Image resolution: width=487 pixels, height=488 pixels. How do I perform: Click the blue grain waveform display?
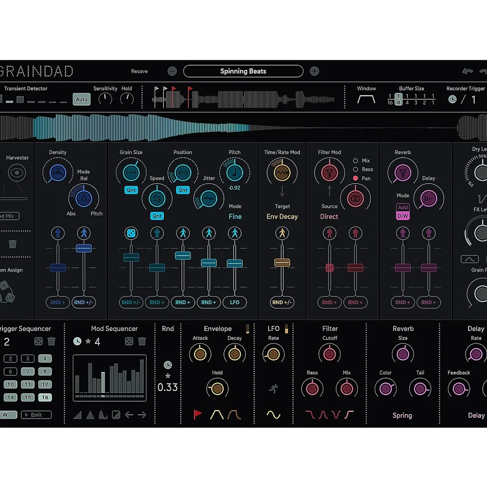[x=142, y=128]
